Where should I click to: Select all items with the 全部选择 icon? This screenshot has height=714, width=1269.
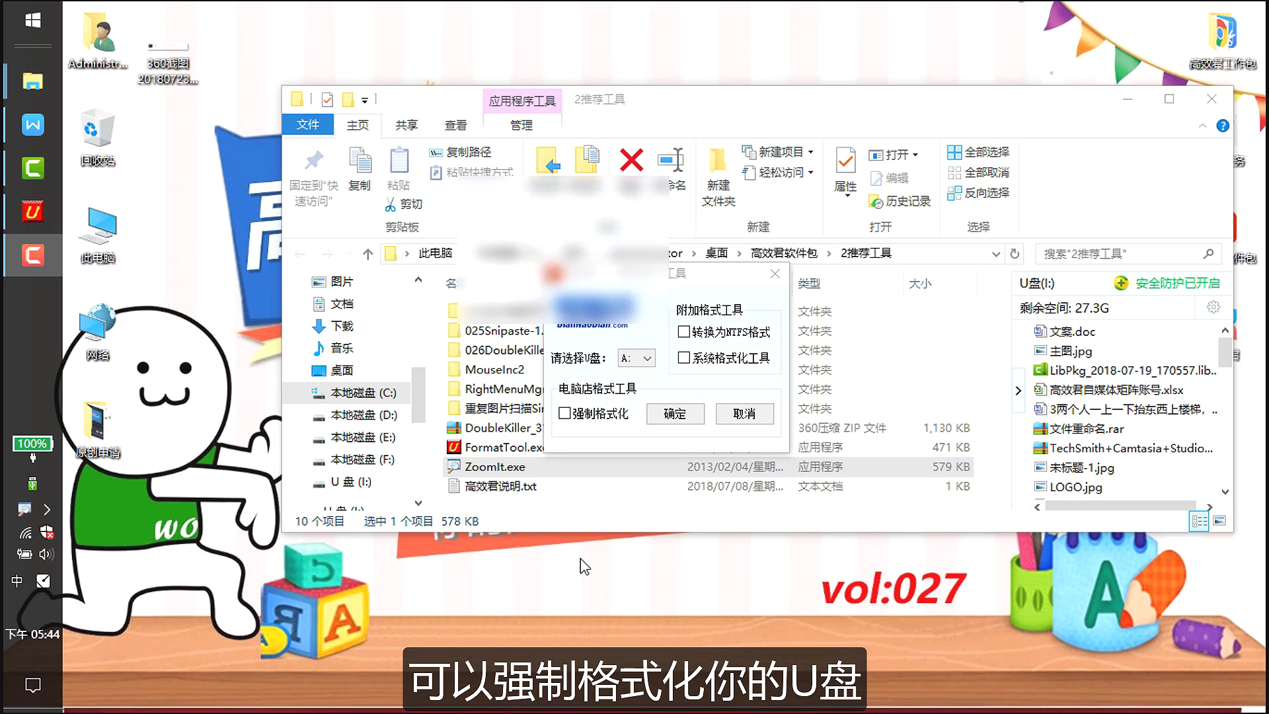978,151
